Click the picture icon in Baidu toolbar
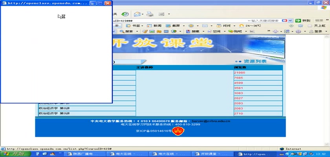Viewport: 330px width, 157px height. pyautogui.click(x=152, y=31)
